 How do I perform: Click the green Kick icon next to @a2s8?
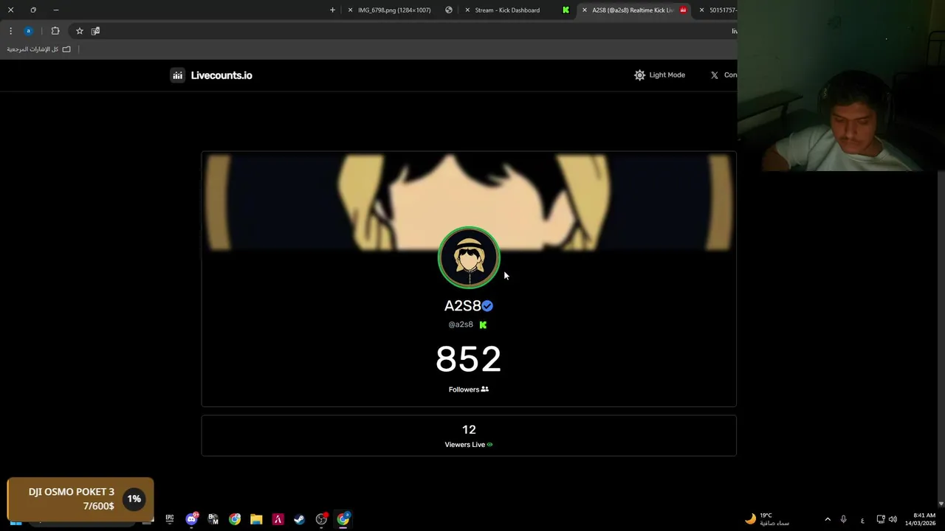point(483,324)
